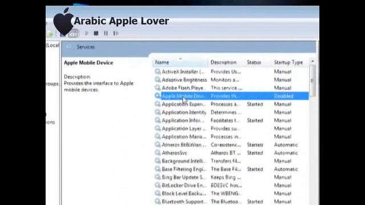Click the Automatic startup type of Base Filtering Engine

286,169
